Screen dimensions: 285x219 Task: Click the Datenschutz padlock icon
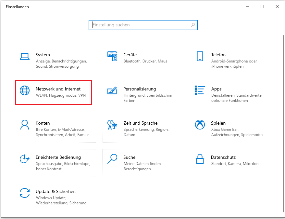click(x=200, y=159)
